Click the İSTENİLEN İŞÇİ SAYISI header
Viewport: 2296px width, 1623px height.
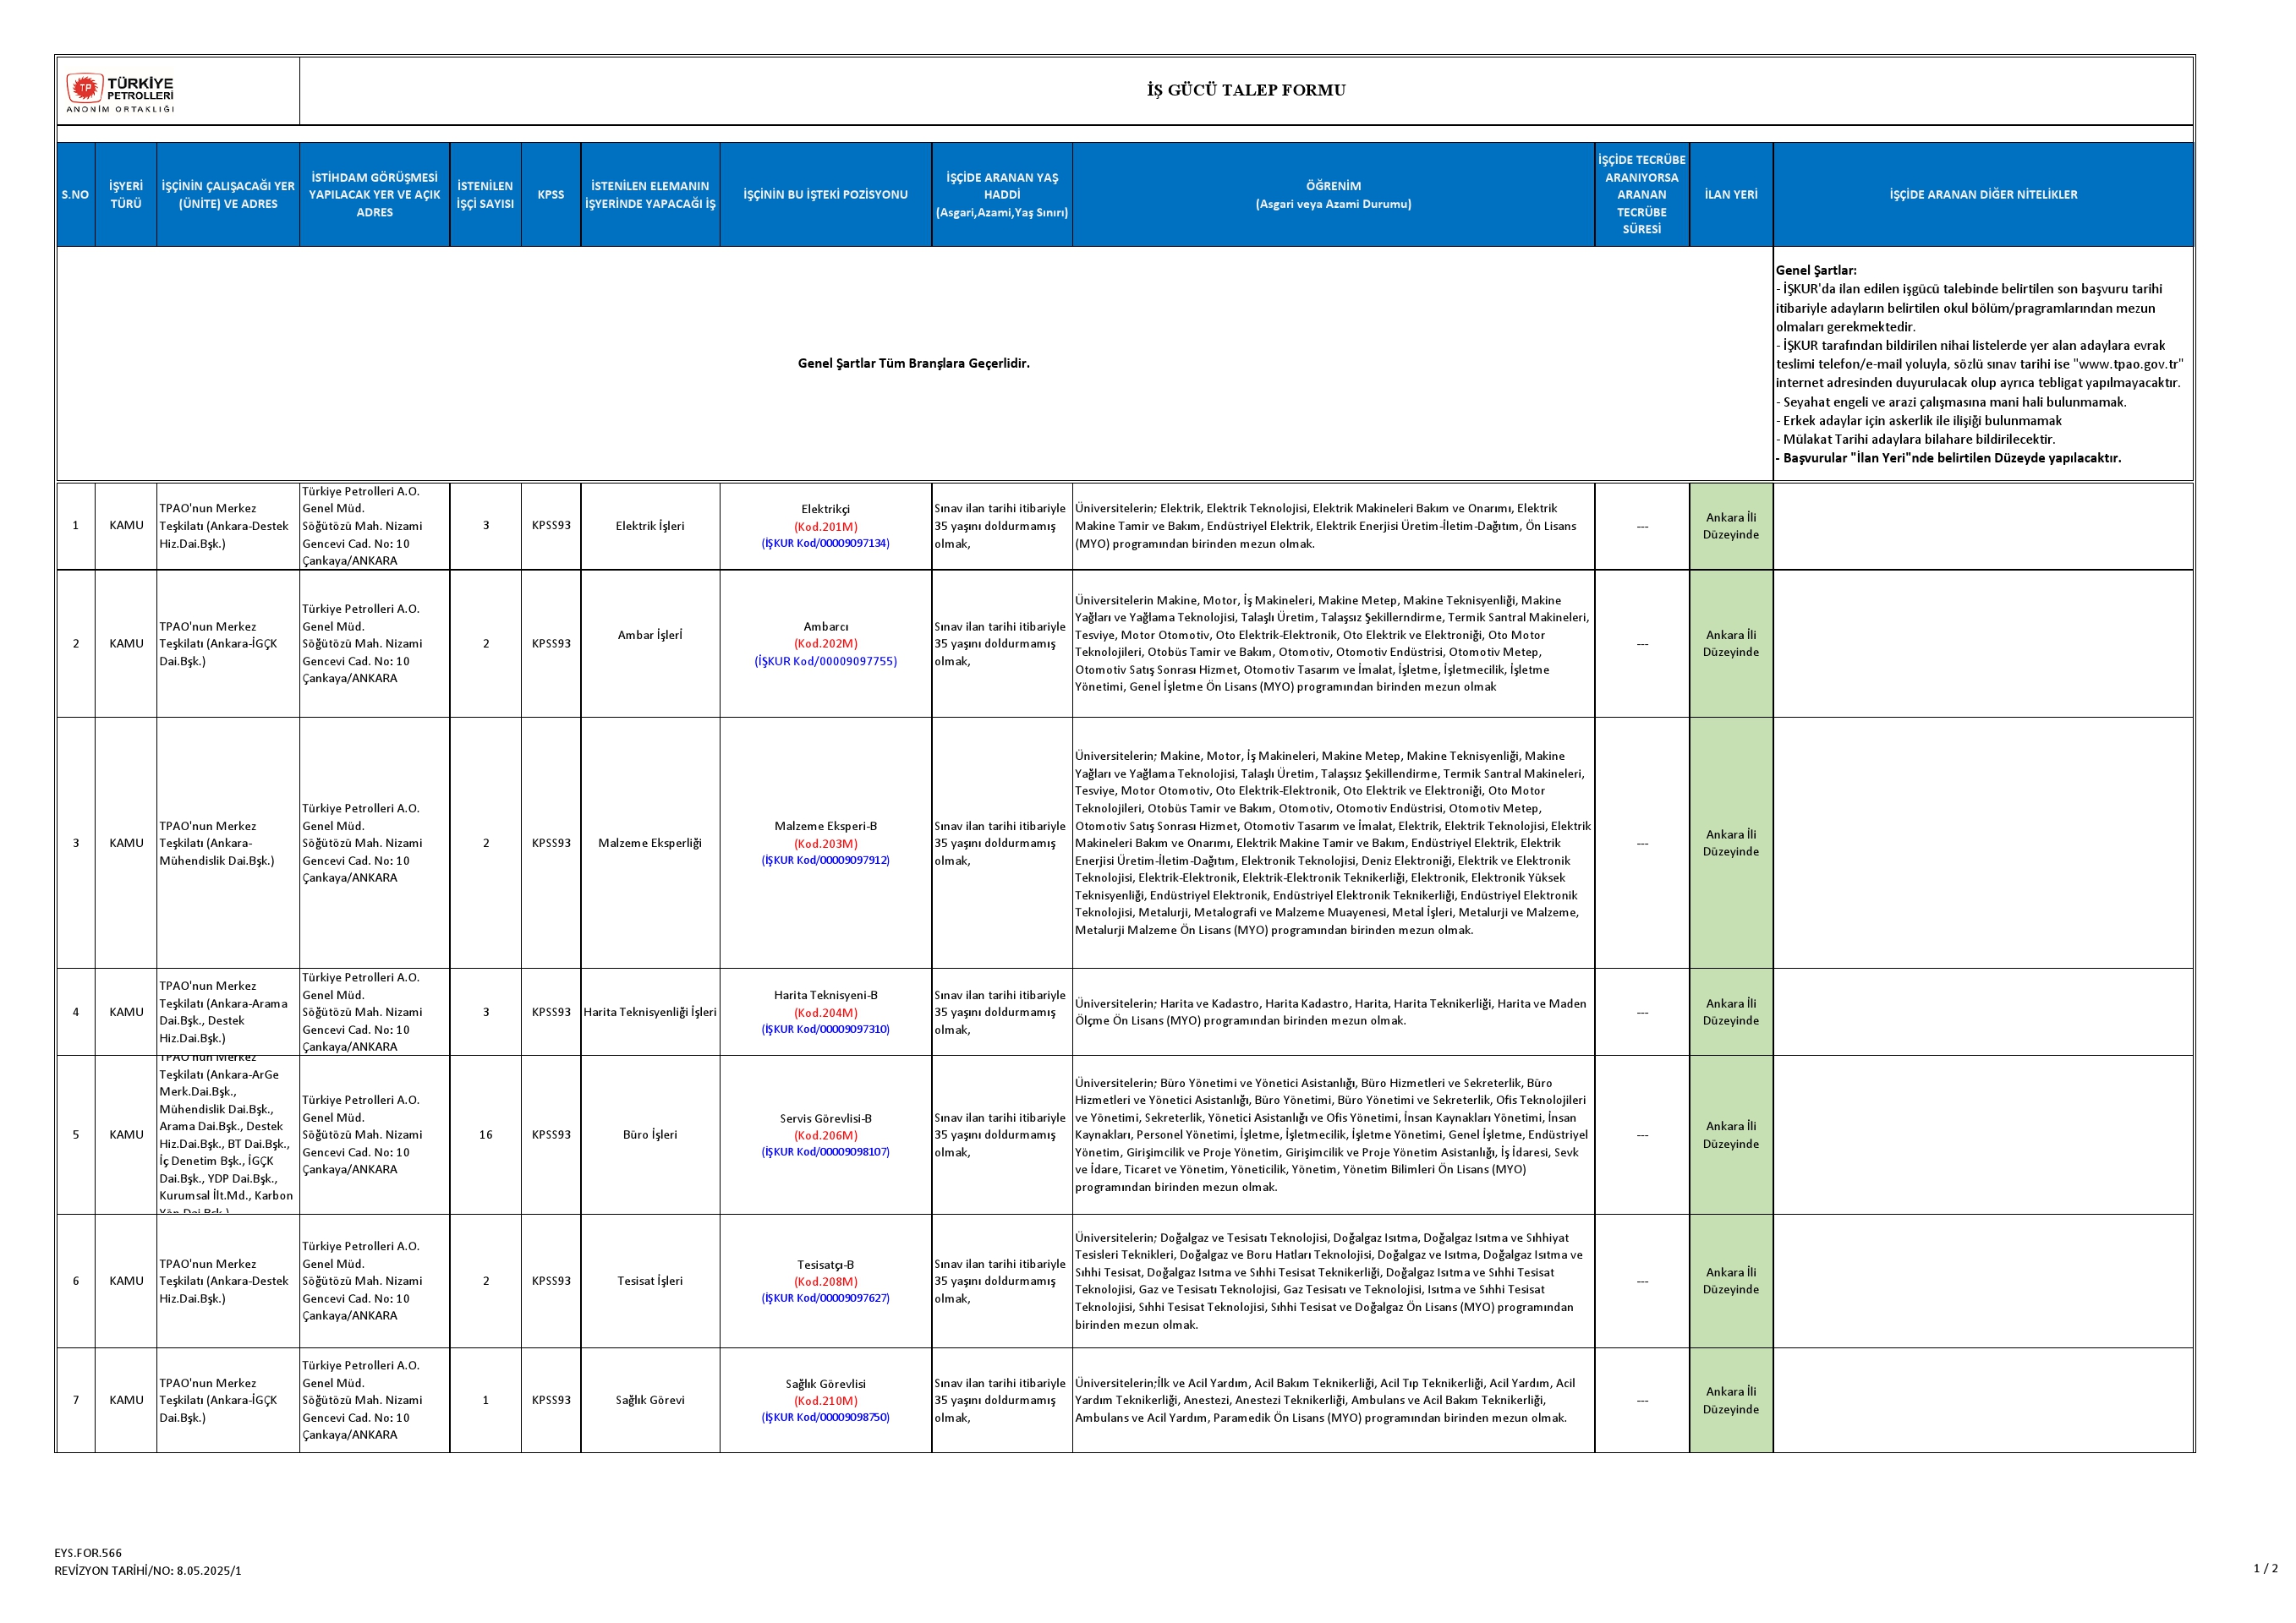(x=485, y=194)
